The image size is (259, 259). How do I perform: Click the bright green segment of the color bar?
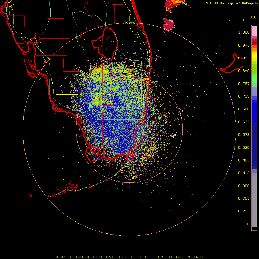point(254,79)
